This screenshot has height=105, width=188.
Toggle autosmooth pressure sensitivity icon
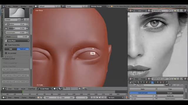coord(27,32)
